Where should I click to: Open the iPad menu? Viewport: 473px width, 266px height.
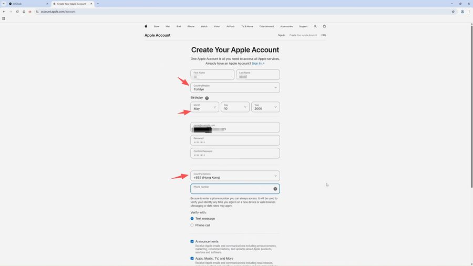[179, 26]
